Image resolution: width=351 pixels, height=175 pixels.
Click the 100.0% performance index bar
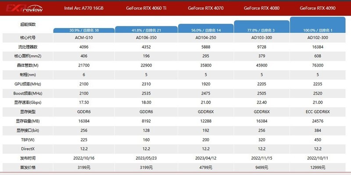[x=318, y=25]
